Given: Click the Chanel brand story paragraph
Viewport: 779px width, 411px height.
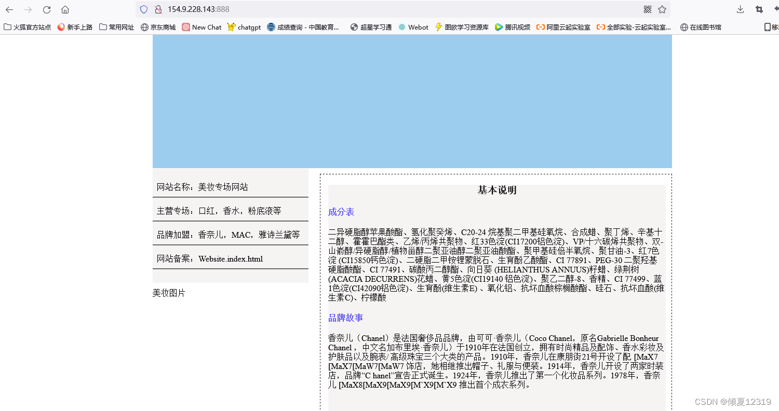Looking at the screenshot, I should click(x=496, y=362).
